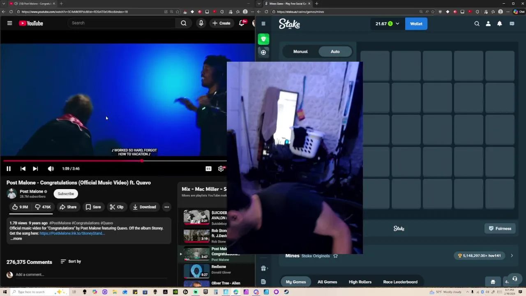This screenshot has height=296, width=526.
Task: Subscribe to the Post Malone channel
Action: 66,194
